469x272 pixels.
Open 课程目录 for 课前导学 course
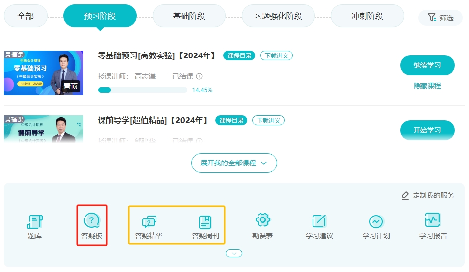[231, 120]
